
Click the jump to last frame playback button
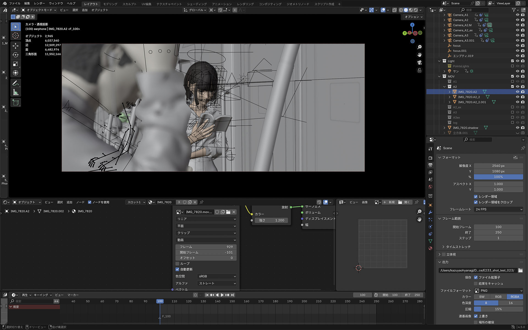pos(233,295)
